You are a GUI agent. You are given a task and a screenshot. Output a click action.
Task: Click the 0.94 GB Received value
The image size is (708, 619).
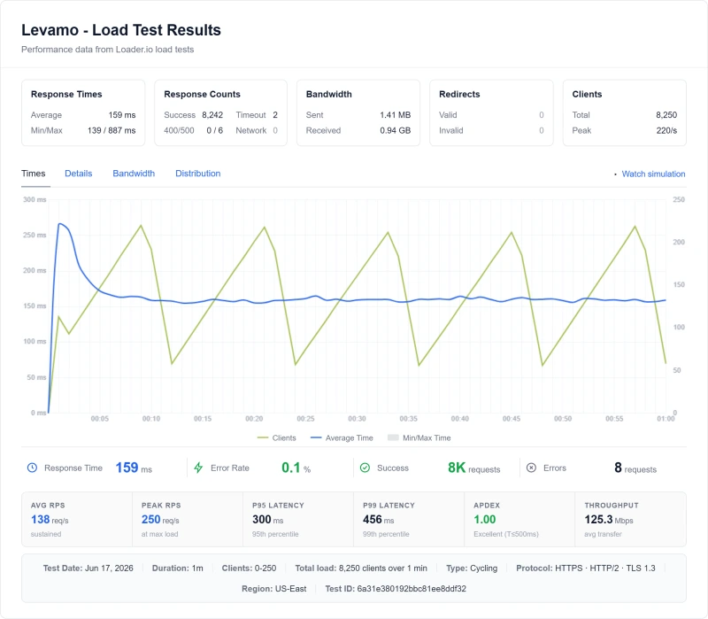point(395,130)
